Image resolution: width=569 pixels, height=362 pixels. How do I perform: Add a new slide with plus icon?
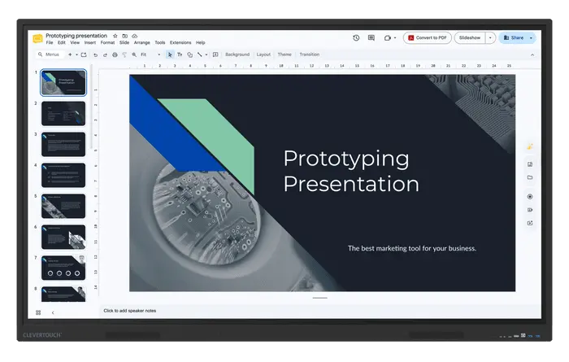pos(70,55)
